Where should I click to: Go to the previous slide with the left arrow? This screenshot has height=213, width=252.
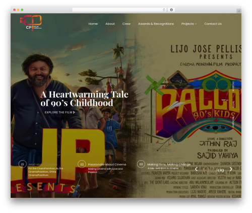(x=196, y=169)
